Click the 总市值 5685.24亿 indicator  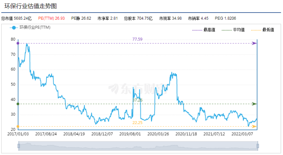click(16, 18)
